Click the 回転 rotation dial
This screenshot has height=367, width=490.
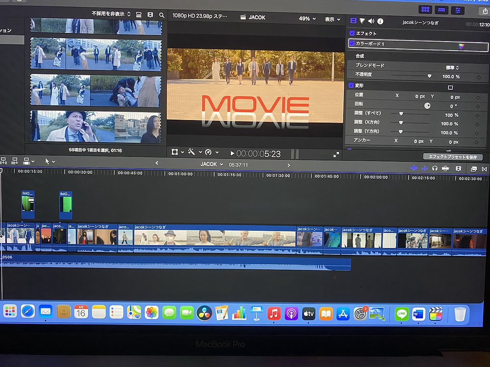(427, 106)
